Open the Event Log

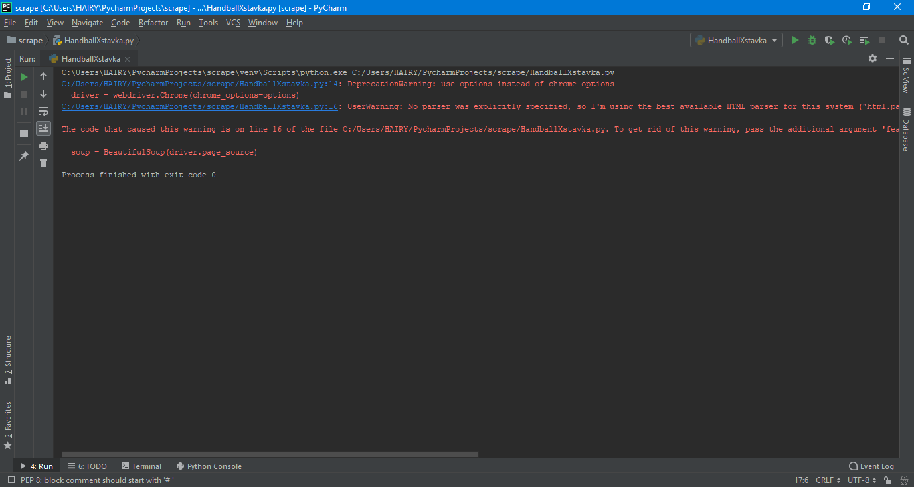pyautogui.click(x=871, y=466)
